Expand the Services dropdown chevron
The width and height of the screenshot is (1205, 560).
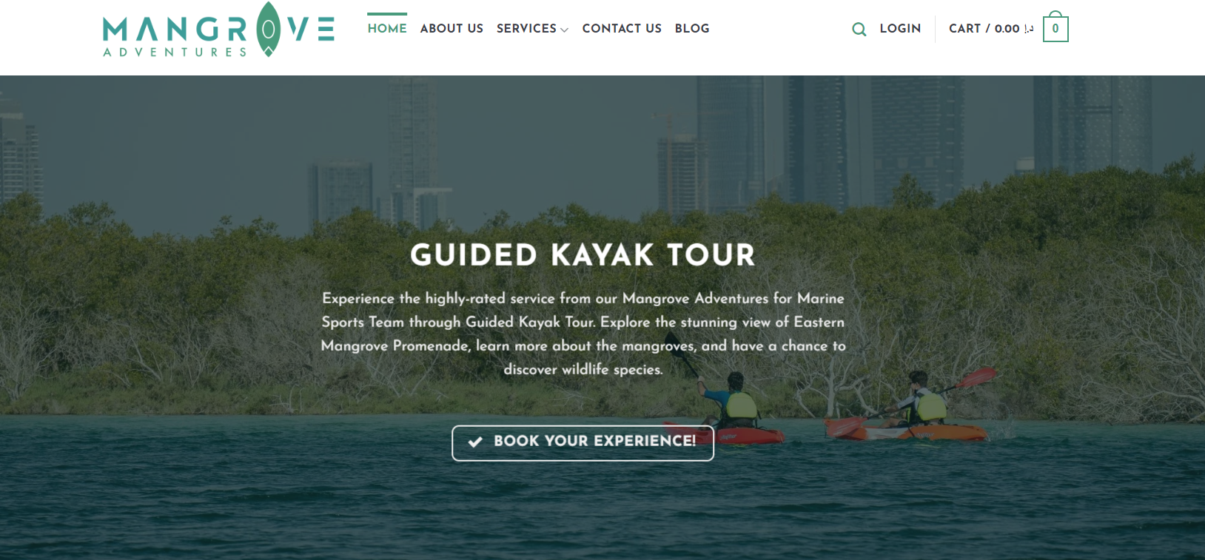(x=565, y=30)
